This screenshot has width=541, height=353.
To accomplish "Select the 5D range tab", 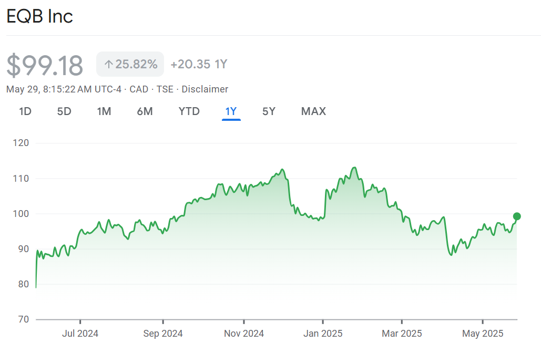I will [64, 111].
